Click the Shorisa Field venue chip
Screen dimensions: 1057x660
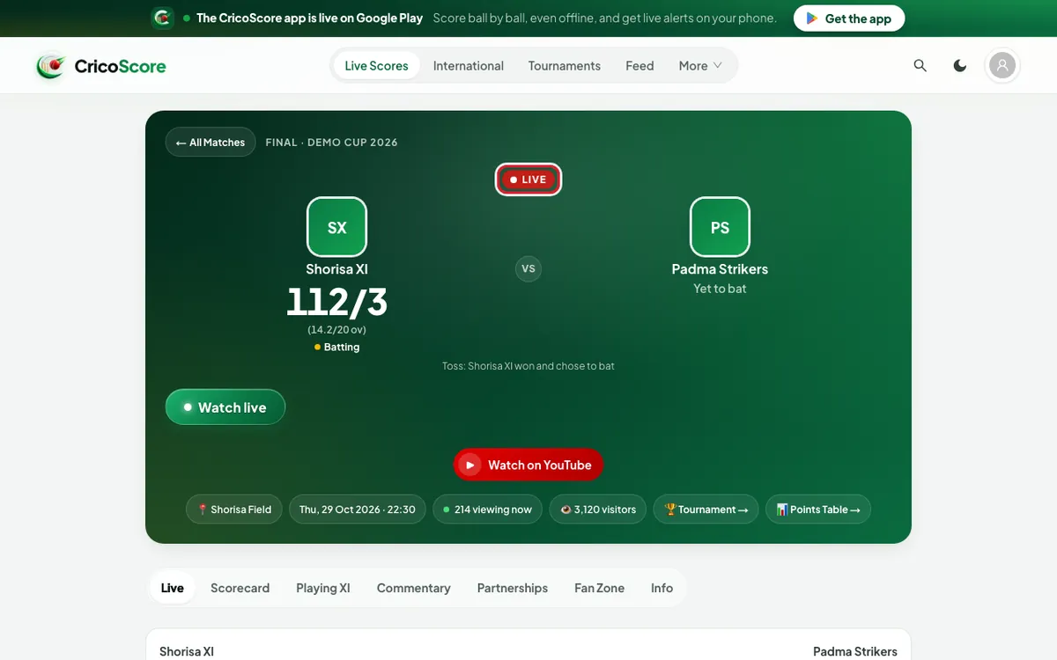click(x=234, y=510)
